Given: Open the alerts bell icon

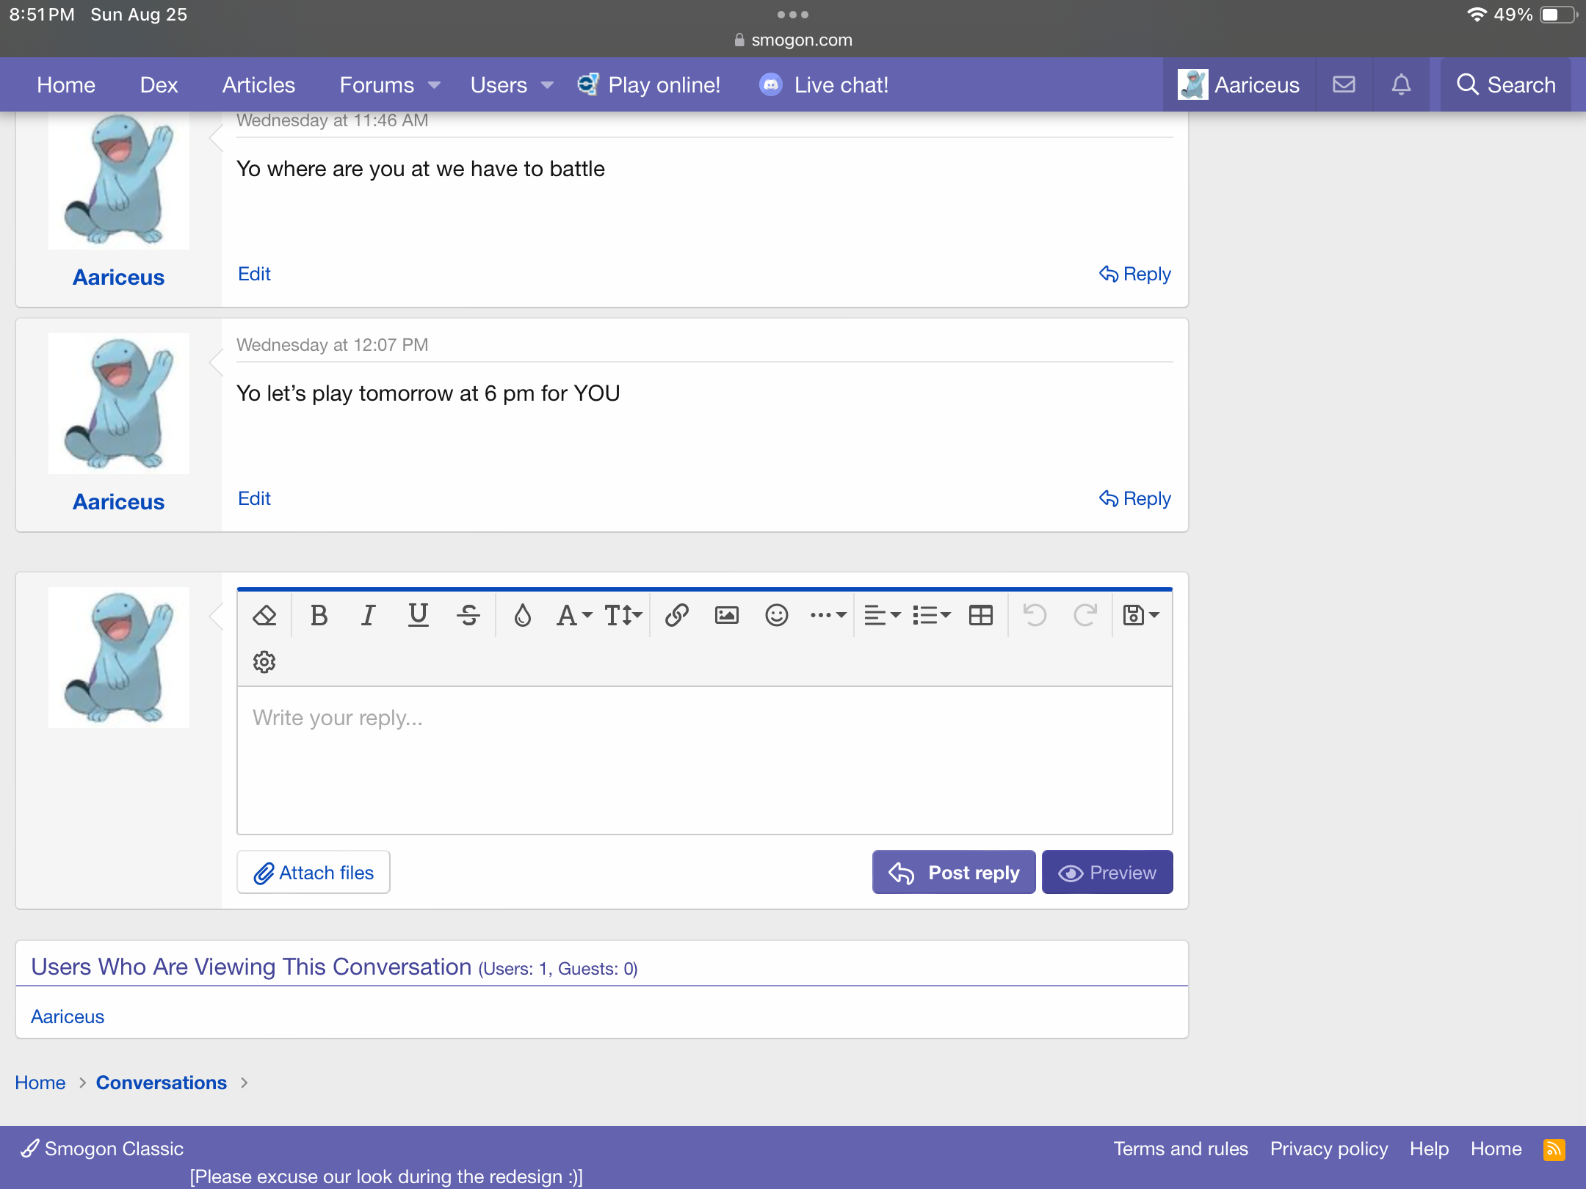Looking at the screenshot, I should coord(1401,85).
